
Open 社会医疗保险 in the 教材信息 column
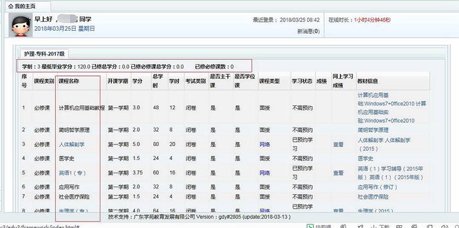click(373, 197)
